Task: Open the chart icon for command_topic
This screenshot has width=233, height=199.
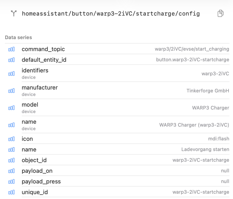Action: pyautogui.click(x=11, y=49)
